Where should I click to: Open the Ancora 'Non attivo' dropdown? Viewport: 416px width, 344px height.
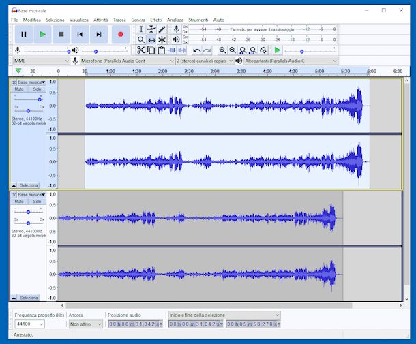click(85, 324)
